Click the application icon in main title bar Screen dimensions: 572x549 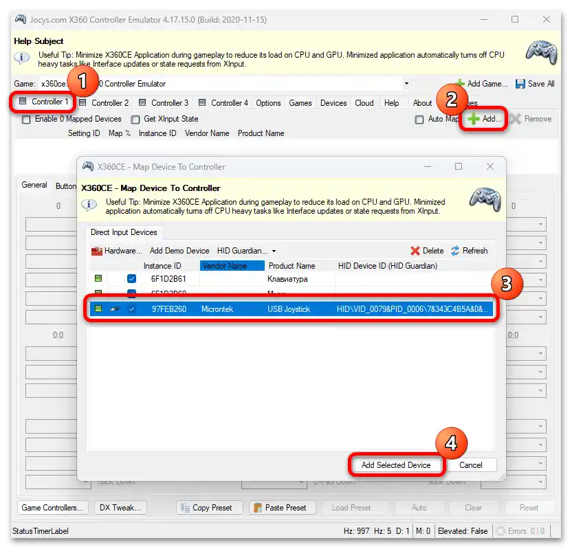[x=21, y=19]
